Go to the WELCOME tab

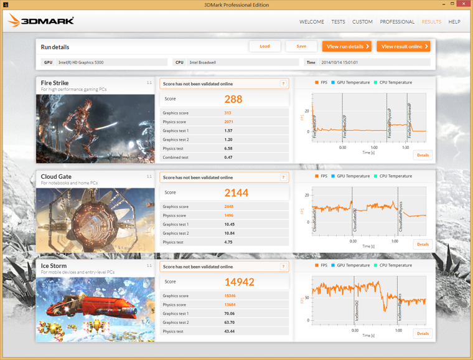[312, 22]
